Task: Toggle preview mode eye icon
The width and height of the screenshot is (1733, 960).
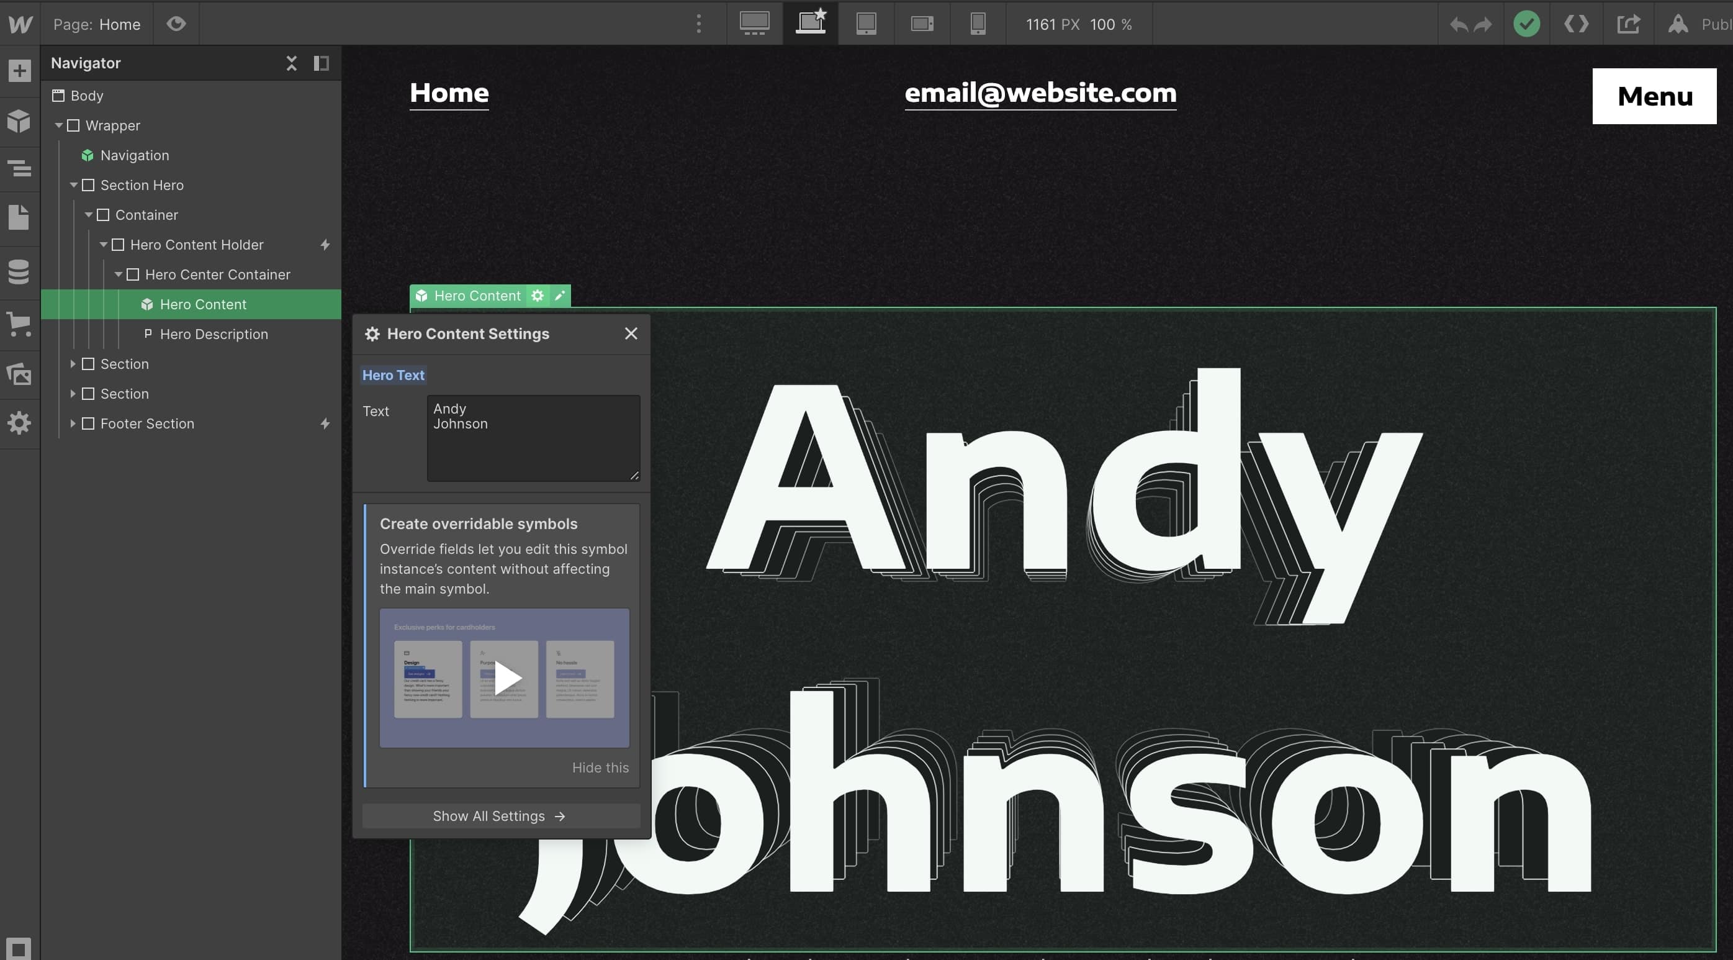Action: coord(176,24)
